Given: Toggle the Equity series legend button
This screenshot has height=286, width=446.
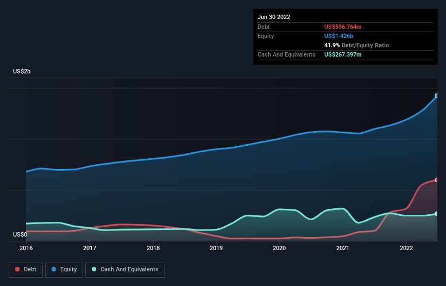Looking at the screenshot, I should click(64, 270).
